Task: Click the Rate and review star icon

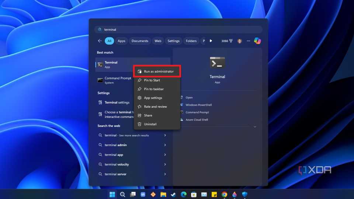Action: point(139,107)
